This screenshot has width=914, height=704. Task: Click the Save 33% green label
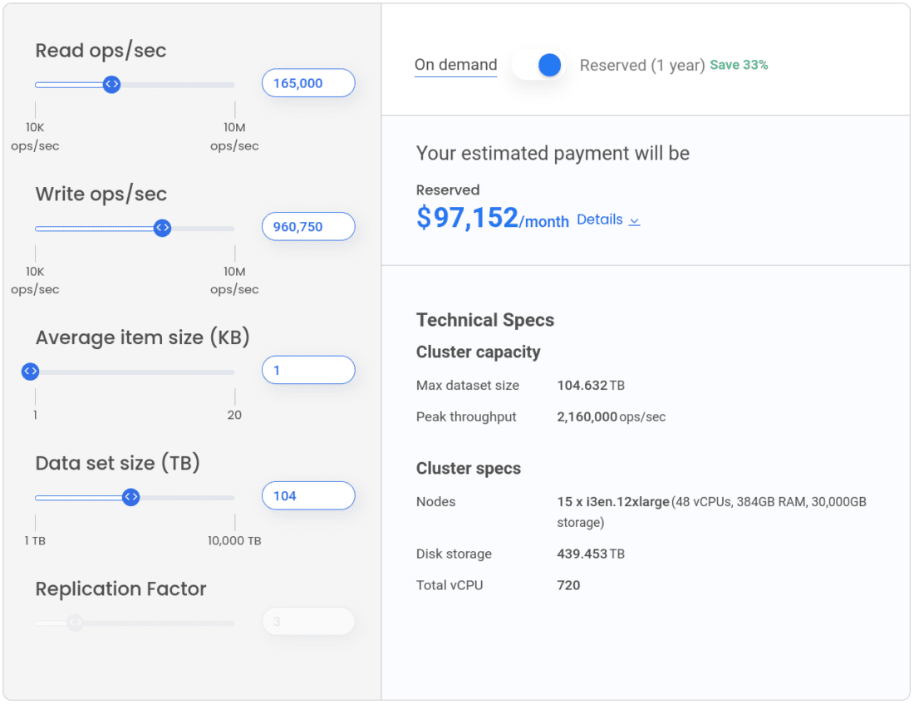pyautogui.click(x=739, y=65)
